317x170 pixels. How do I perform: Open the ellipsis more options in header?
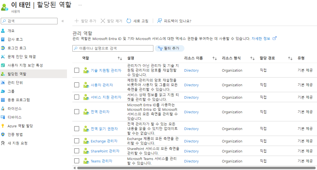pos(80,5)
